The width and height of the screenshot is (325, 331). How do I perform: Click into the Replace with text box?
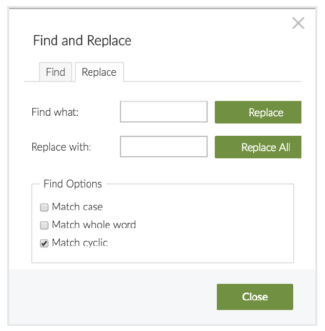click(x=164, y=147)
